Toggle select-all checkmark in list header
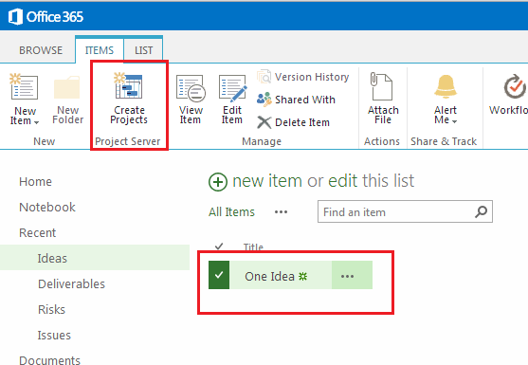This screenshot has height=365, width=528. [219, 246]
